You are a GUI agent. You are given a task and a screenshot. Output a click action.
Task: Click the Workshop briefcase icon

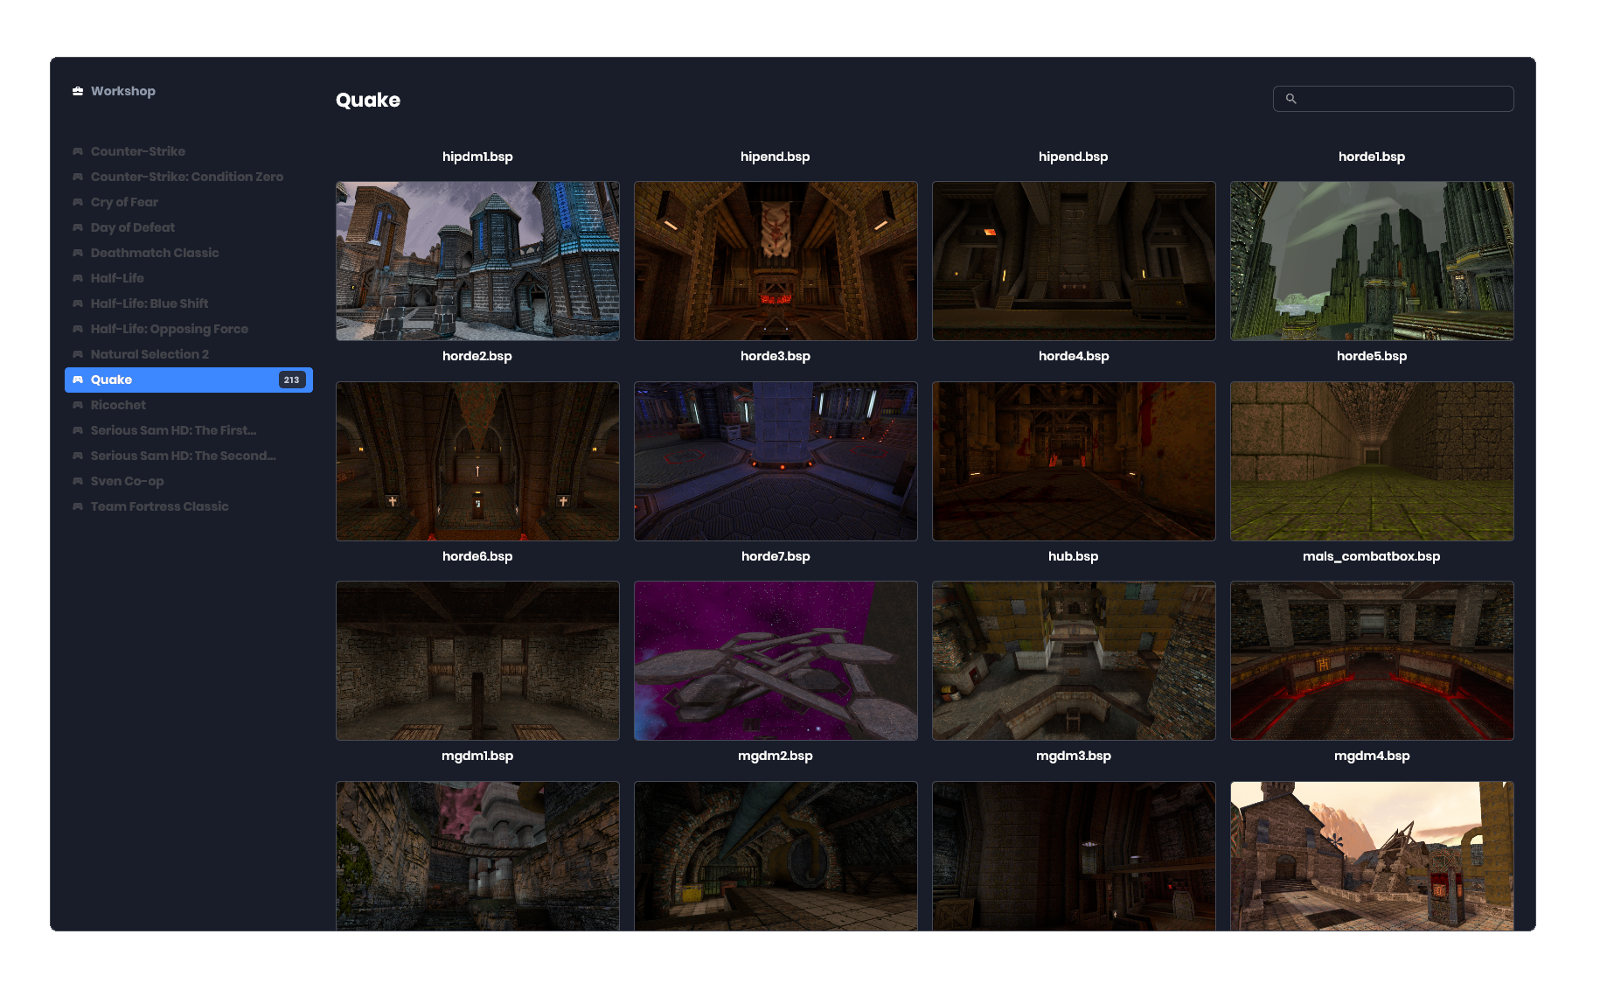[78, 91]
